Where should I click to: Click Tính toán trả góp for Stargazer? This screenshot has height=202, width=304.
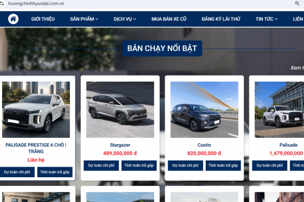pyautogui.click(x=139, y=165)
